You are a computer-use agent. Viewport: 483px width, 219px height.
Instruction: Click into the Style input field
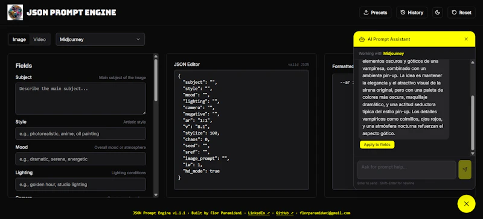click(81, 134)
